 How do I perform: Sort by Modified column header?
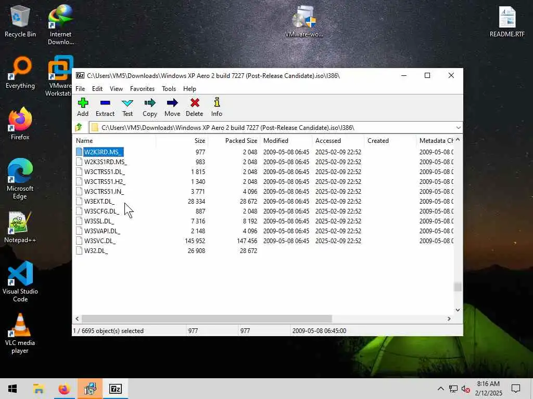coord(286,140)
